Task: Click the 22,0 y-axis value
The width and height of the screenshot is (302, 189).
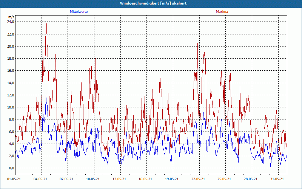Action: click(11, 34)
